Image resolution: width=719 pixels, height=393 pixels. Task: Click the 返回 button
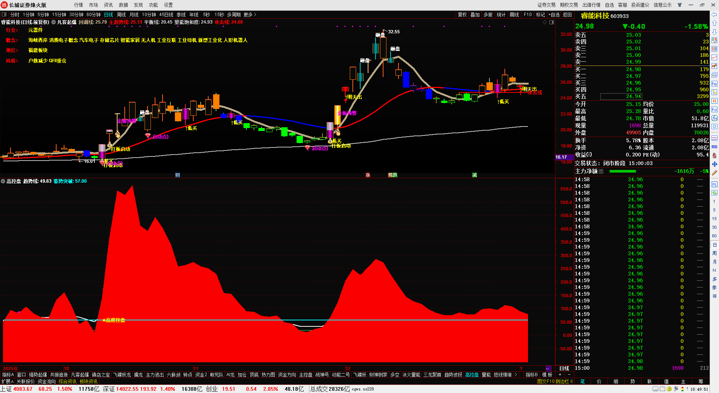(567, 15)
